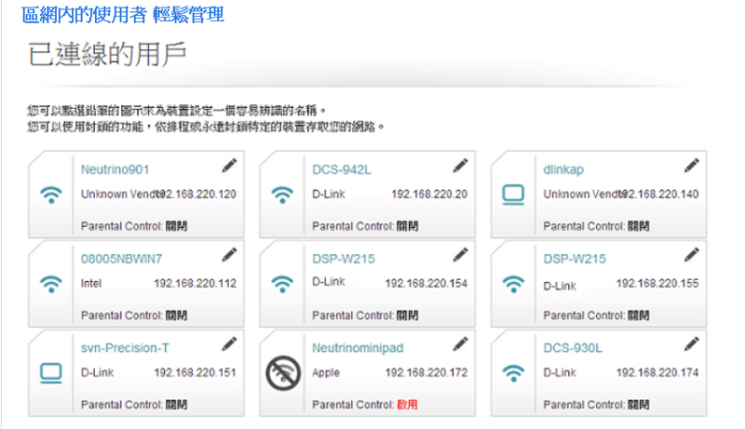Screen dimensions: 745x429
Task: Open the Neutrinominipad device name
Action: [358, 348]
